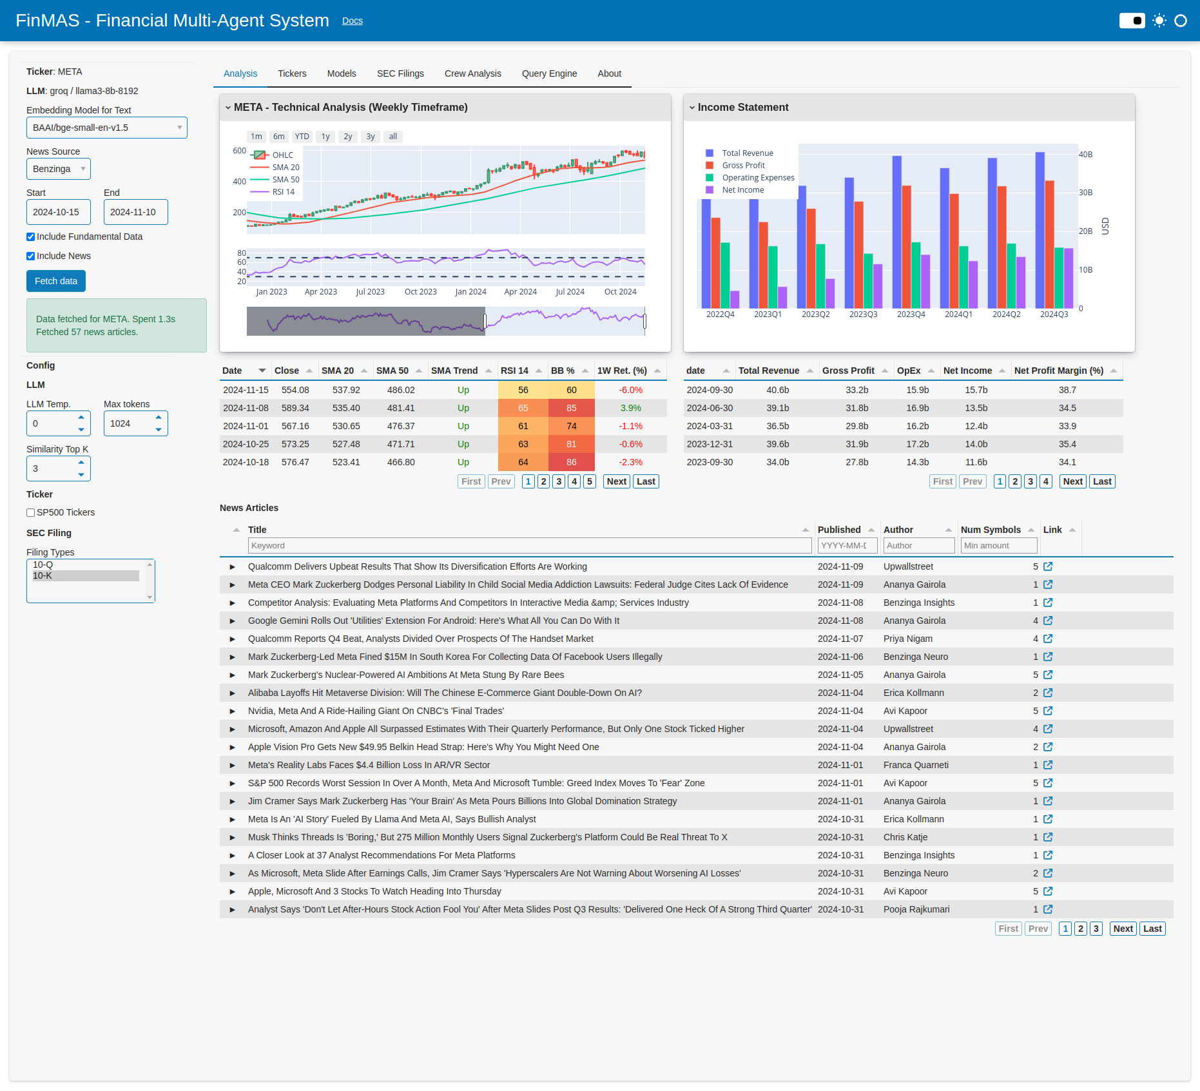
Task: Expand Alibaba Layoffs Hit Metaverse row
Action: 232,693
